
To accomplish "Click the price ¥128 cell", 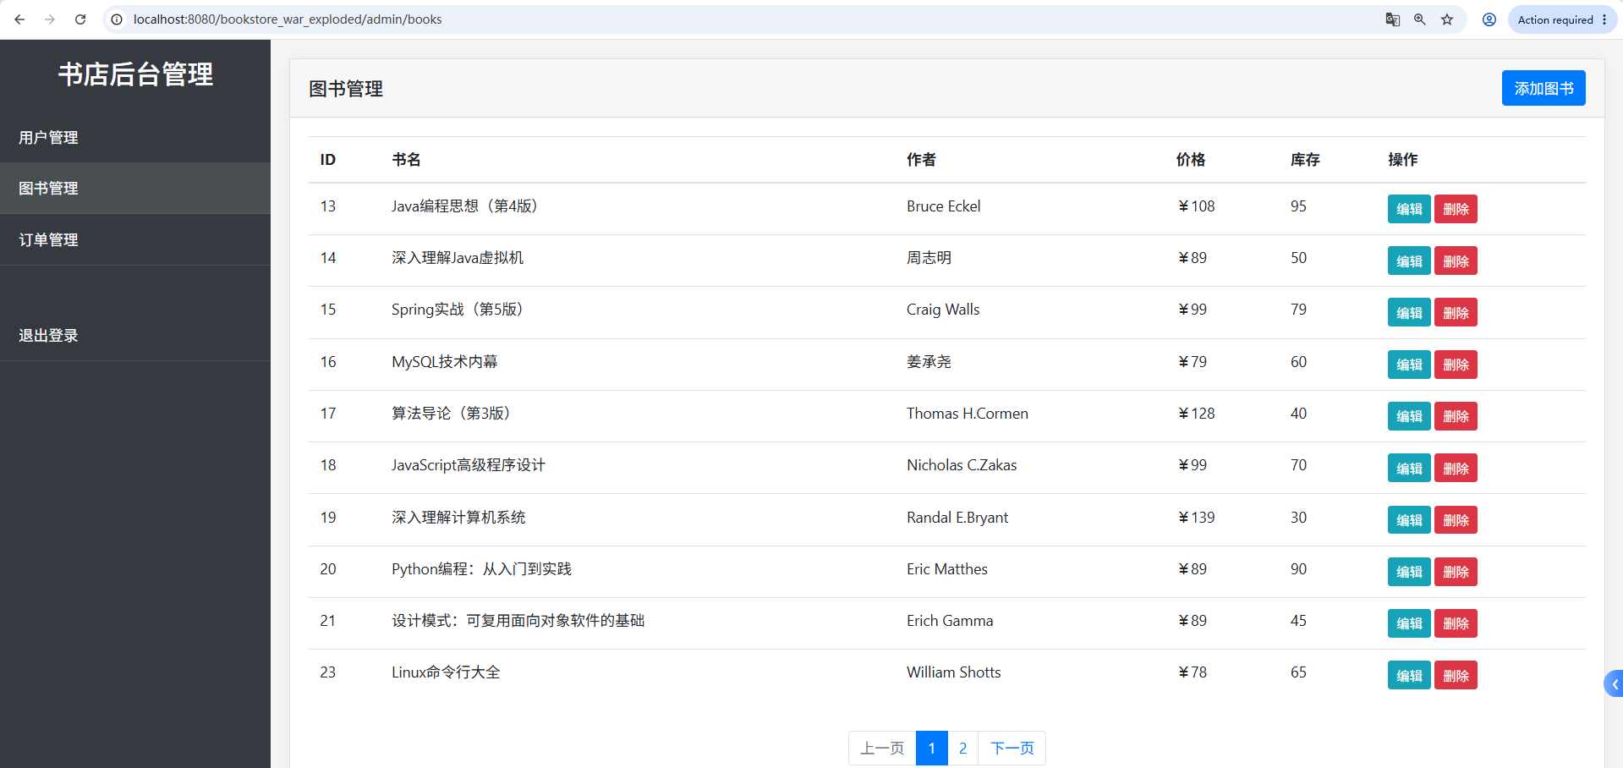I will point(1196,414).
